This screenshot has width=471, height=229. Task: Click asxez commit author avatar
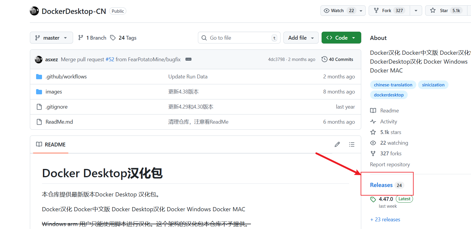coord(38,59)
